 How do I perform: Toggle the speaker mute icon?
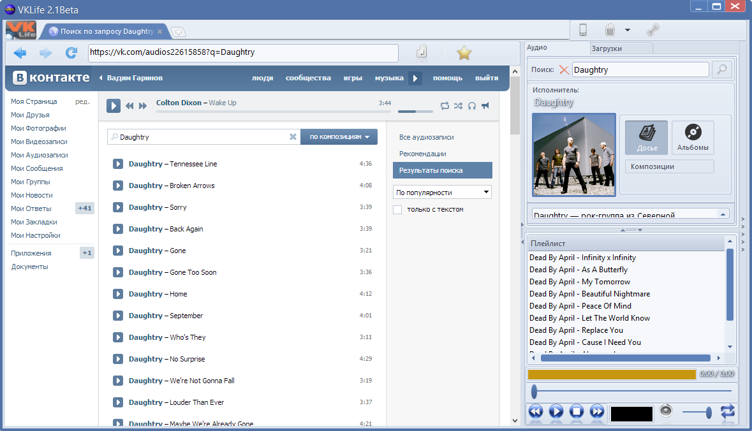pos(666,411)
